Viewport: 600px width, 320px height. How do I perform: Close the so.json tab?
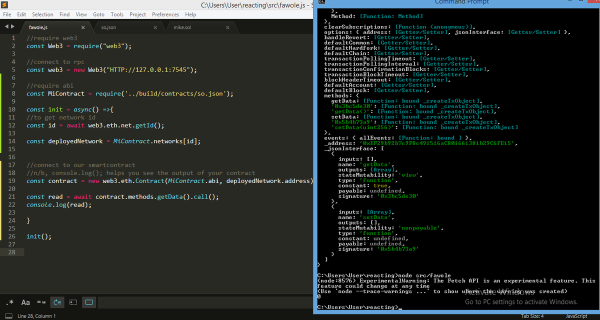(155, 27)
